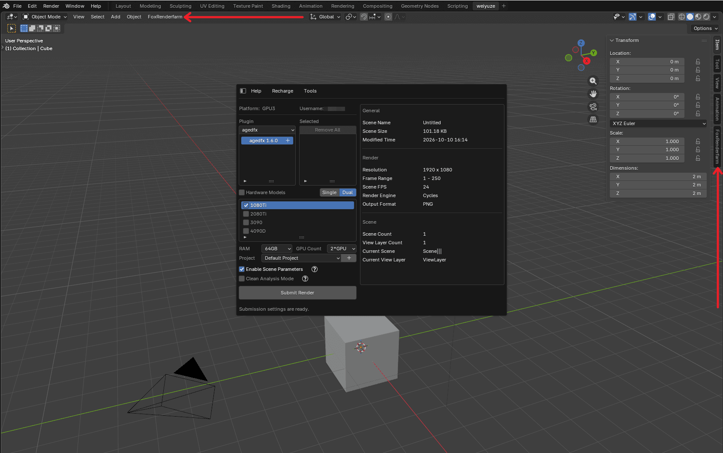This screenshot has height=453, width=723.
Task: Toggle proportional editing icon
Action: click(x=388, y=17)
